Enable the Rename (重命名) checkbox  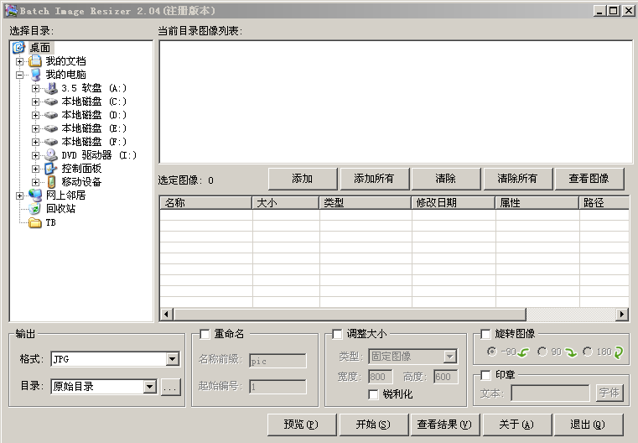pyautogui.click(x=205, y=334)
